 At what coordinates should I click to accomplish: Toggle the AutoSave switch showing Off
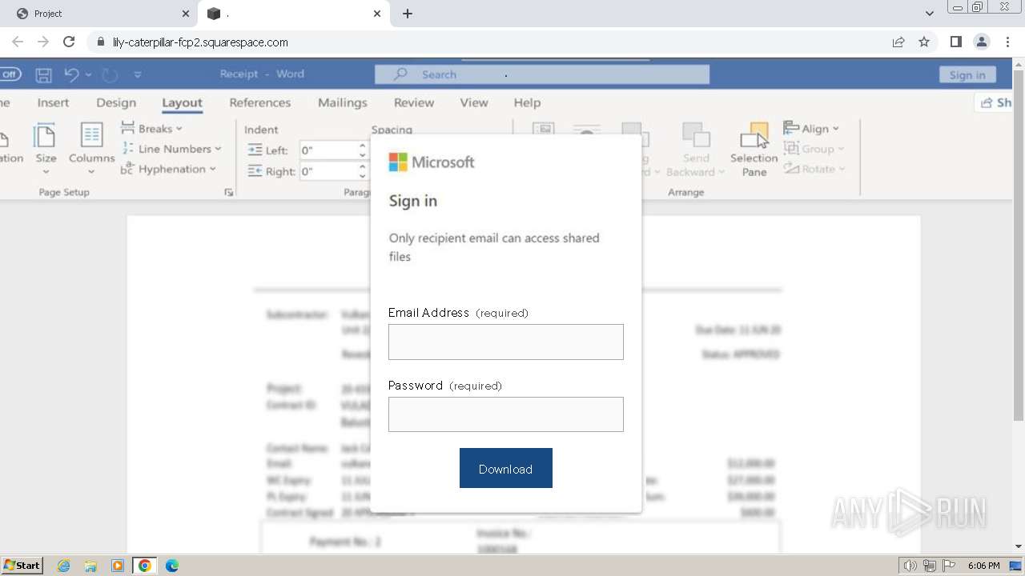[10, 74]
